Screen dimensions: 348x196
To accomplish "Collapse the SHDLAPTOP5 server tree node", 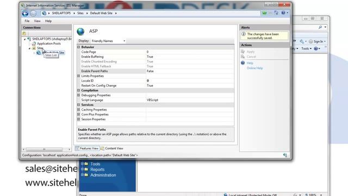I will point(24,39).
